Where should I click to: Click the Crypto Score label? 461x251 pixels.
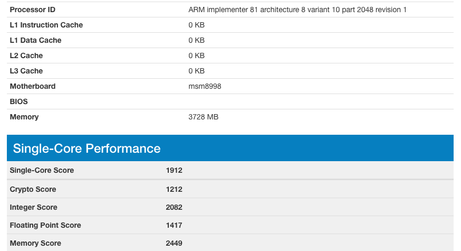point(33,189)
